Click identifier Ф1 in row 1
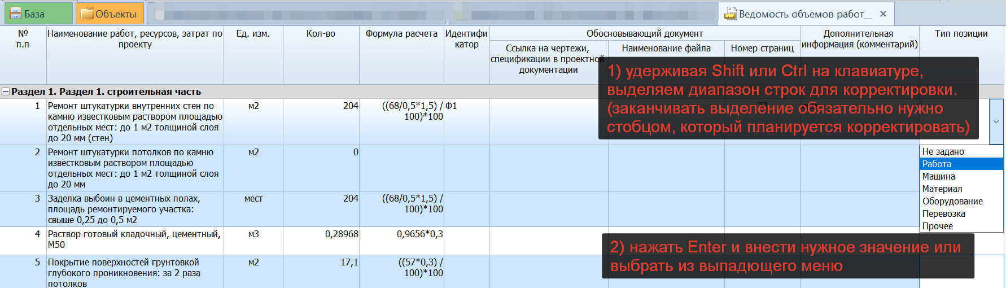The image size is (1006, 288). 466,121
